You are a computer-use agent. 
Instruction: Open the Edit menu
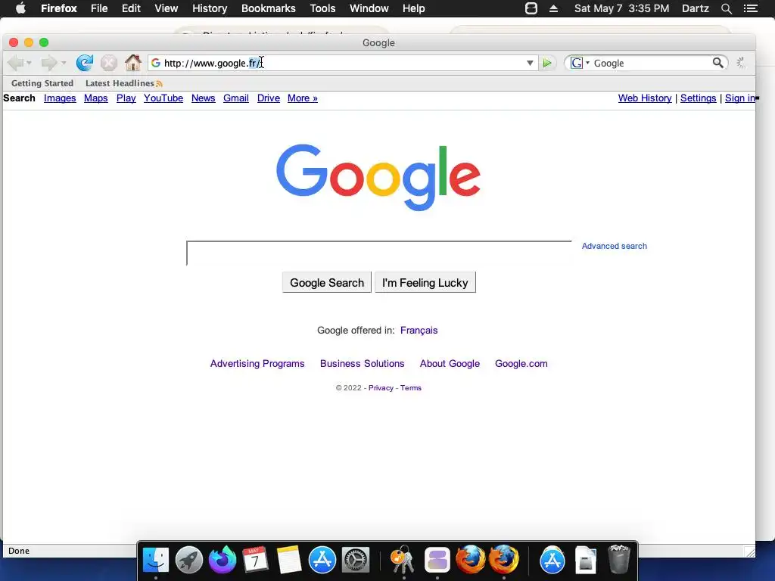tap(131, 8)
